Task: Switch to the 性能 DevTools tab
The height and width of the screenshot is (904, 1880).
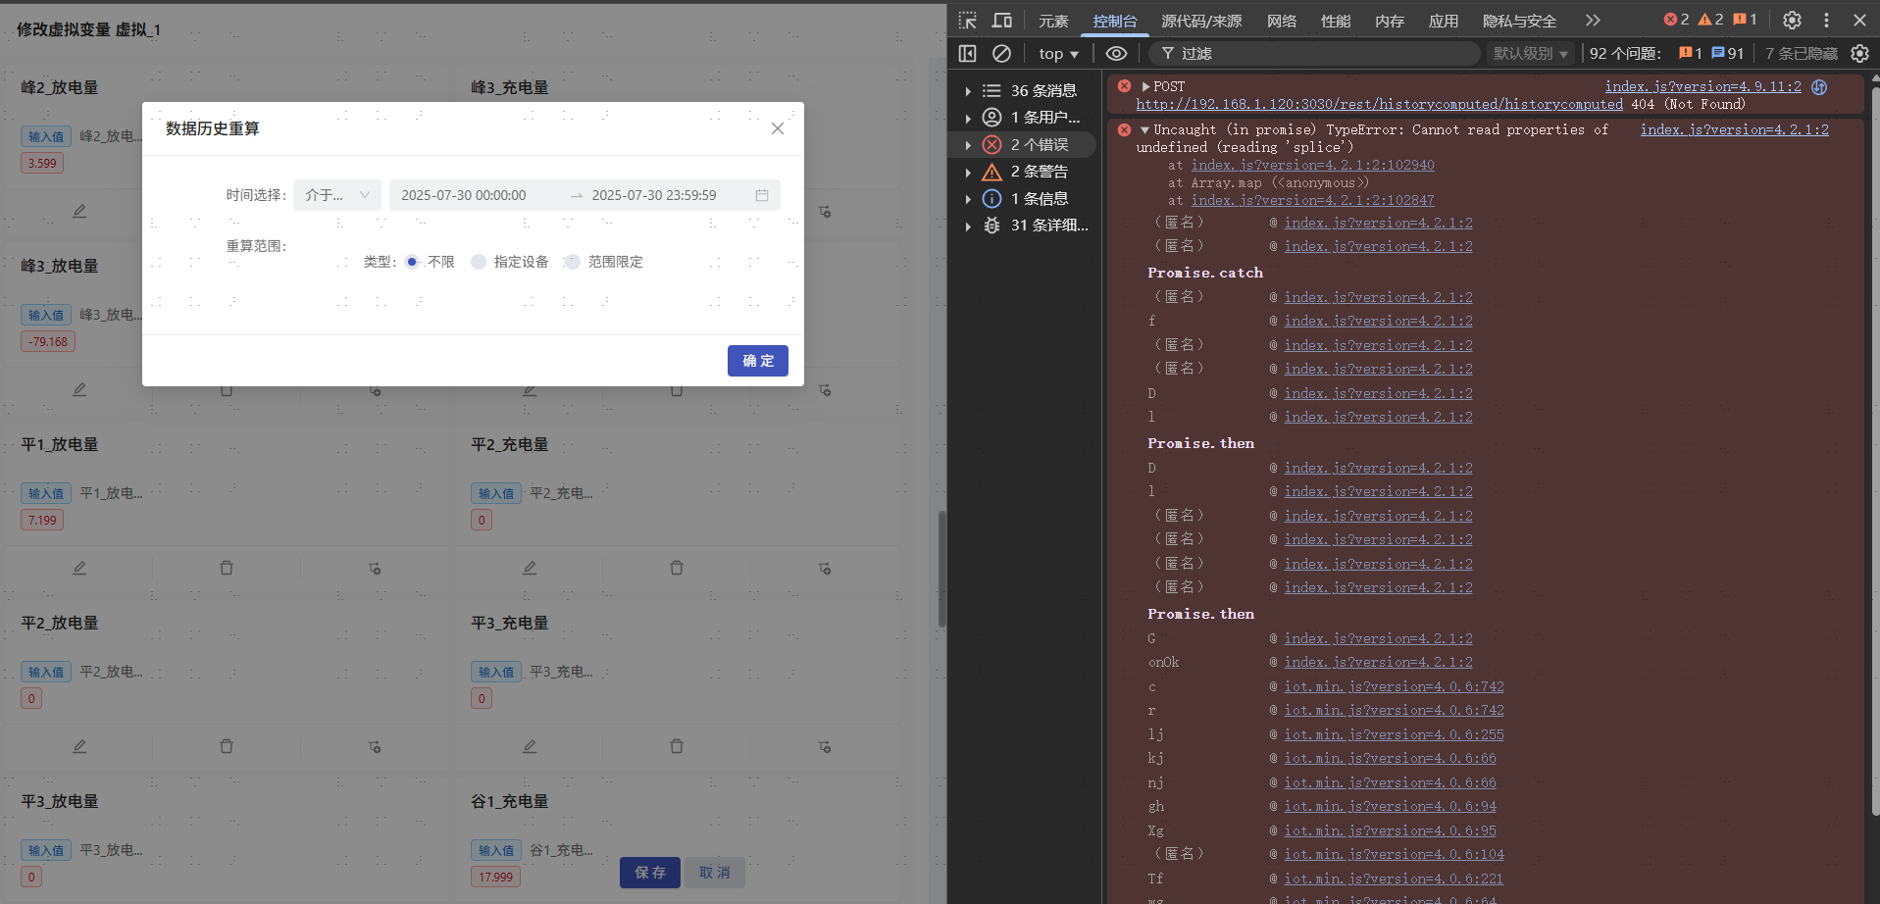Action: (x=1336, y=21)
